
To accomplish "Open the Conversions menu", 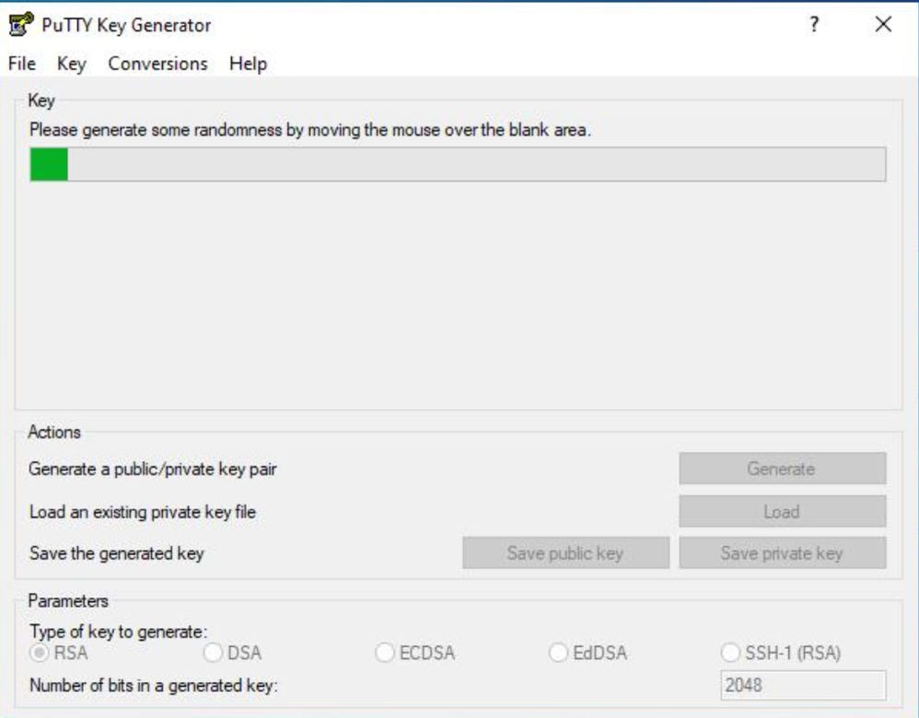I will pyautogui.click(x=158, y=64).
